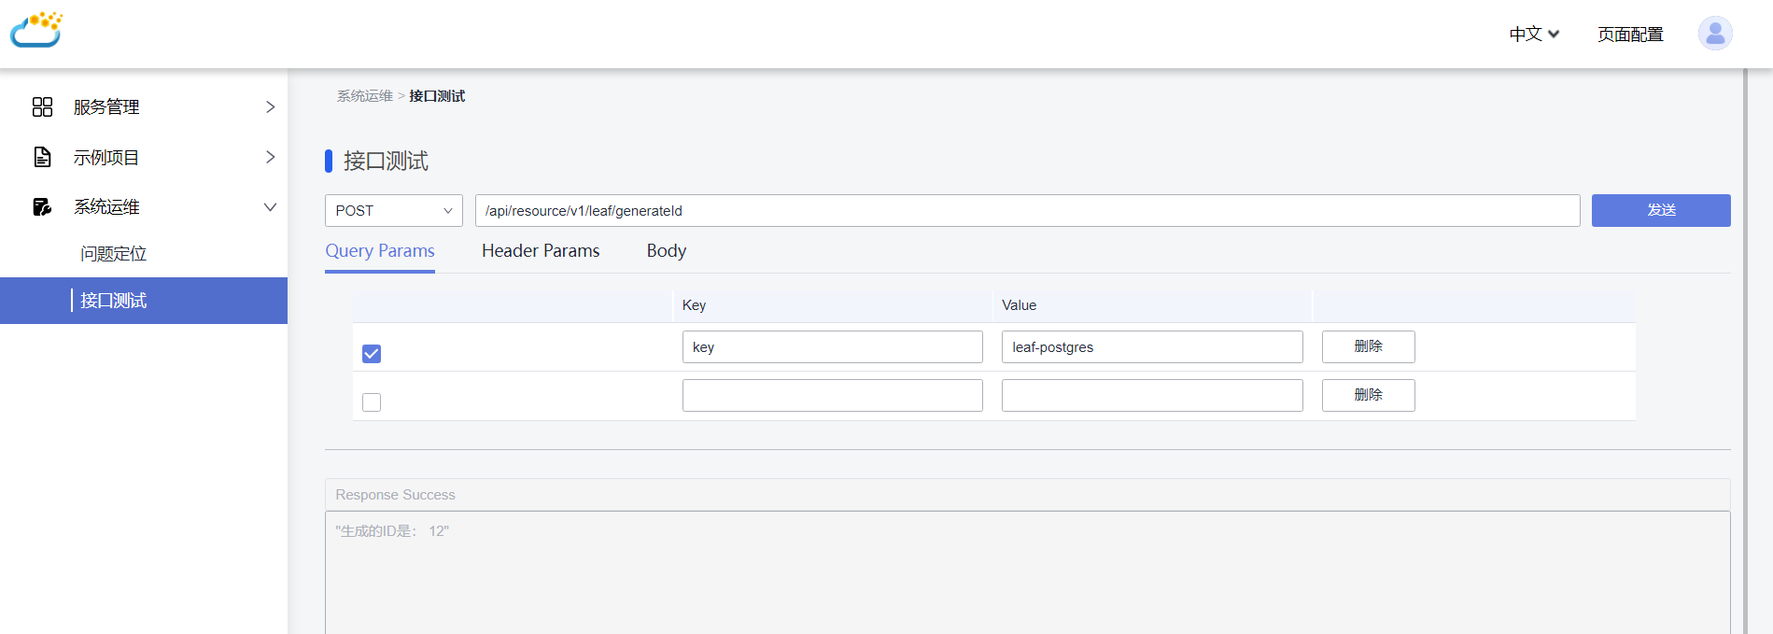Switch to the Header Params tab

[x=541, y=251]
